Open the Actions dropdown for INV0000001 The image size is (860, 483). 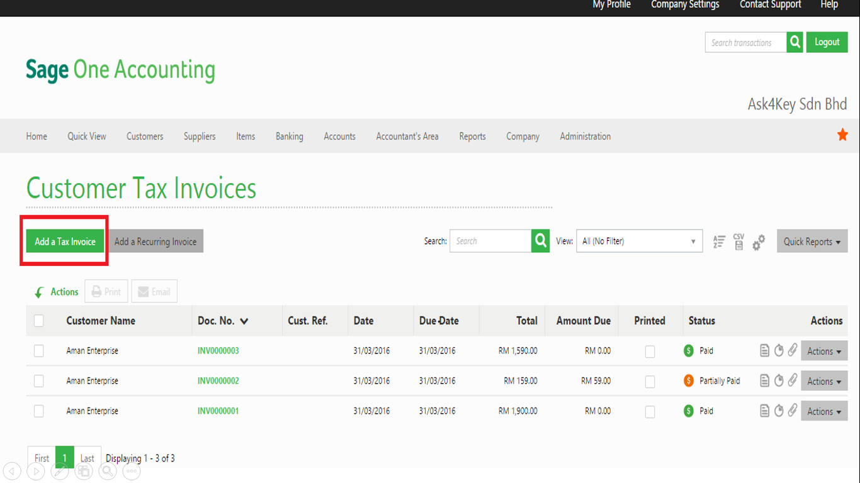(824, 411)
